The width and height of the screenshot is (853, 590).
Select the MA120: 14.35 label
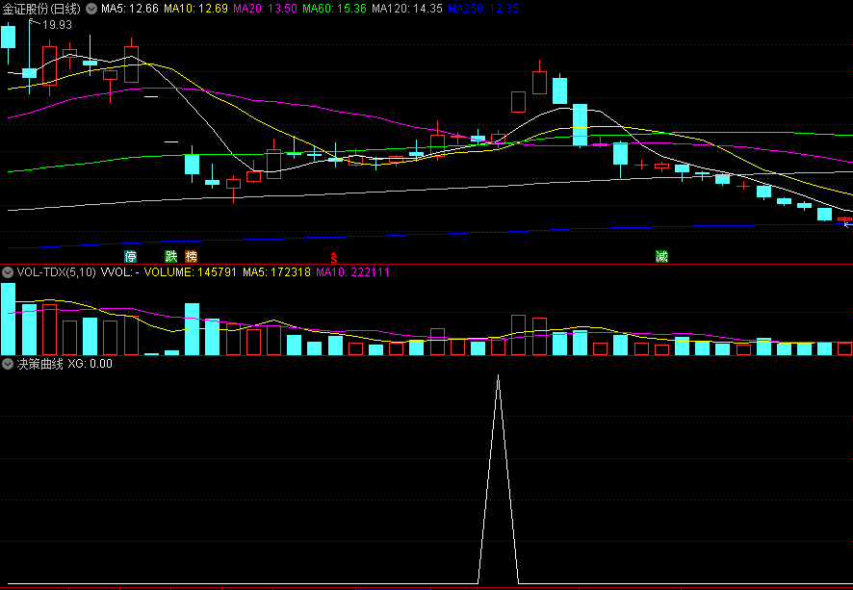point(407,9)
